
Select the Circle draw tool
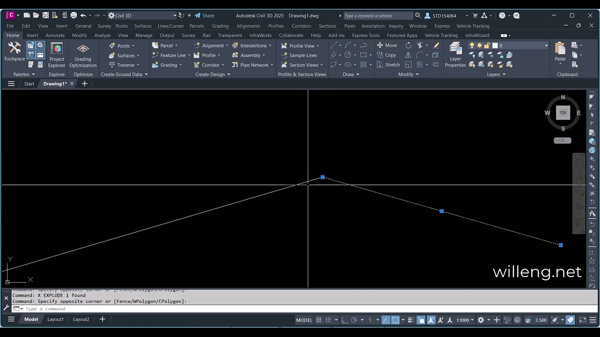pyautogui.click(x=348, y=55)
